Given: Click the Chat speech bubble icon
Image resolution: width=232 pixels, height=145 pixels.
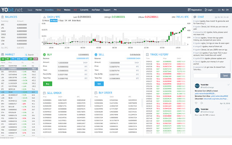Looking at the screenshot, I should pos(195,17).
